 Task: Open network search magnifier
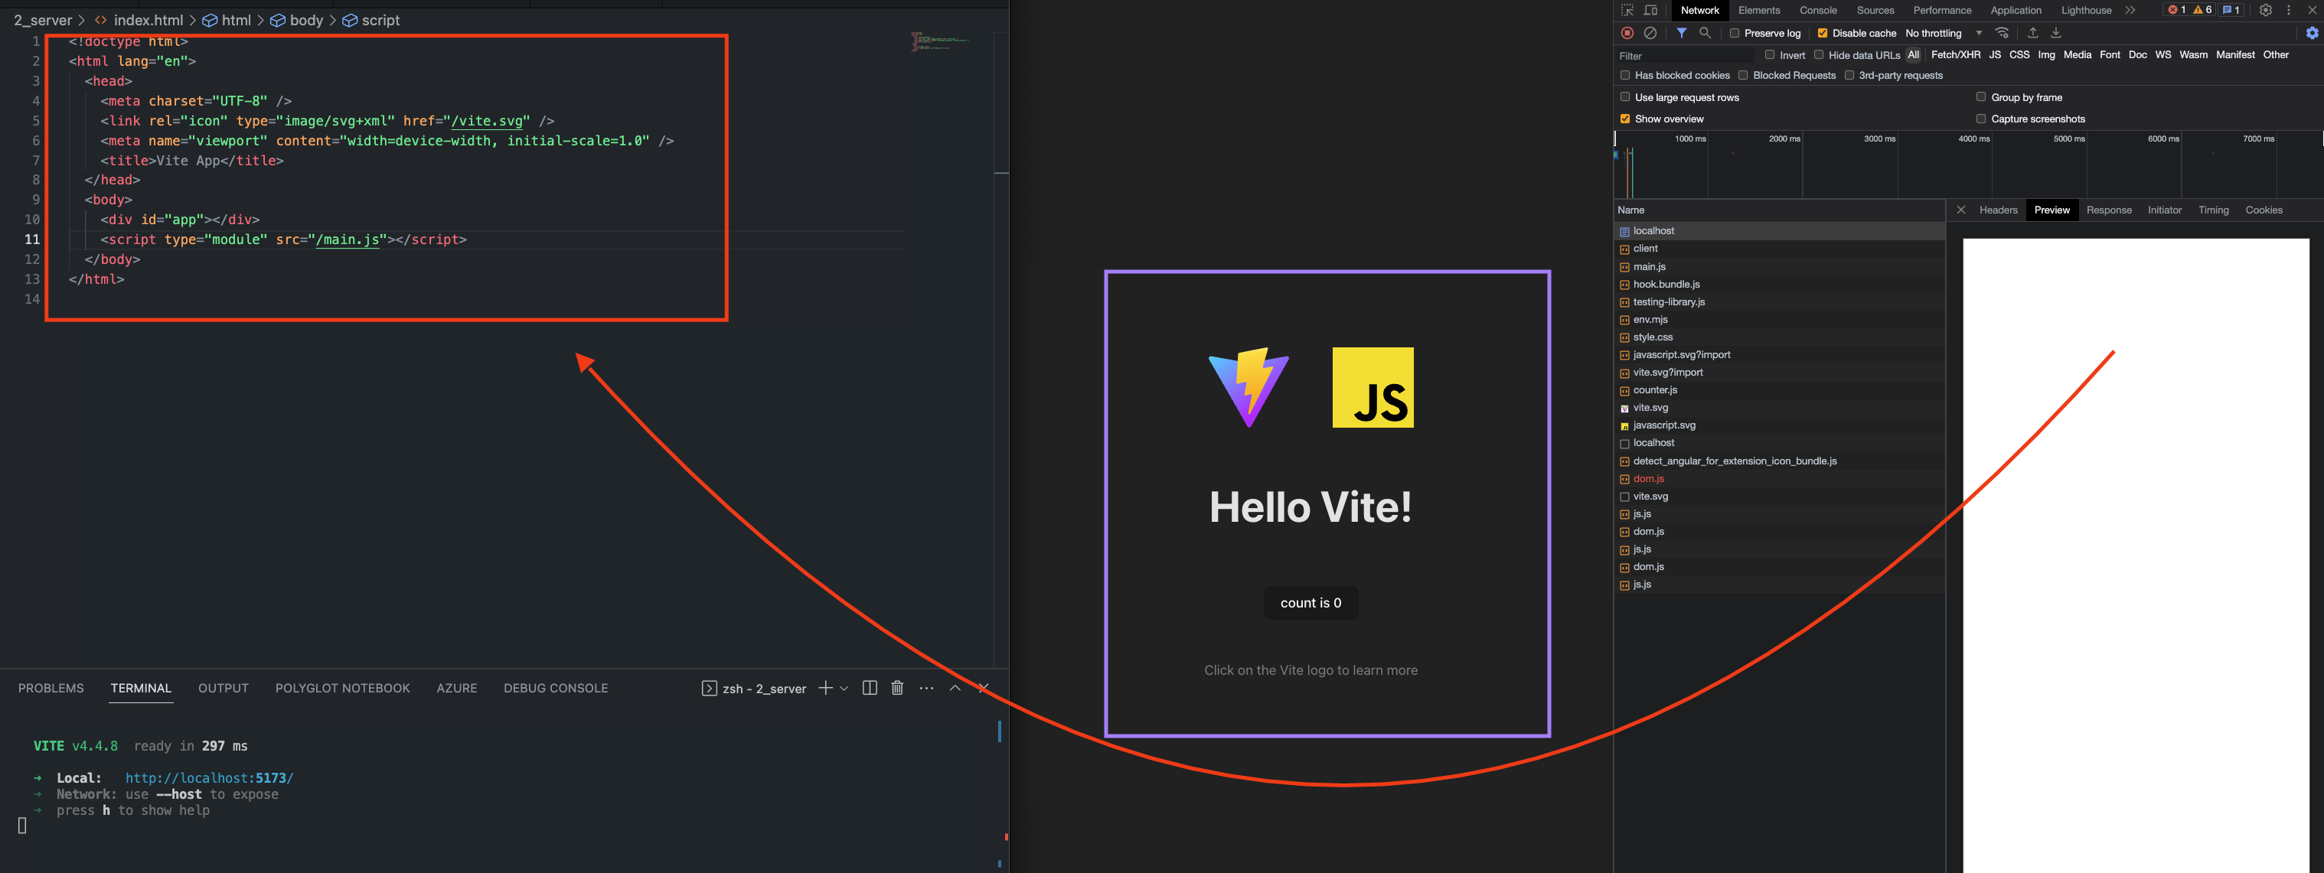coord(1705,34)
